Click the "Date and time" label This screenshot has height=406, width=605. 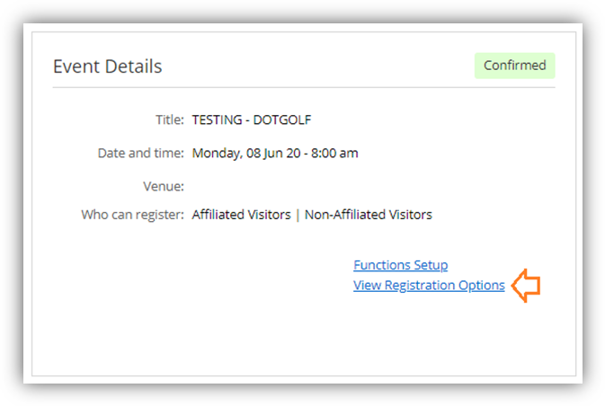click(x=140, y=153)
